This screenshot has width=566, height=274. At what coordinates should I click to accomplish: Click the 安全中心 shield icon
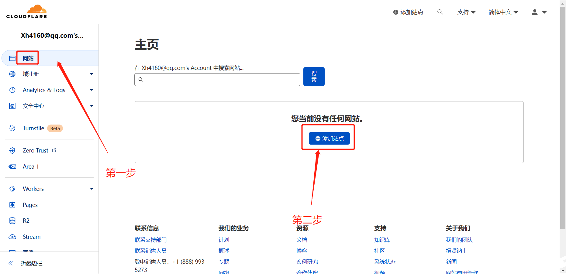(x=12, y=106)
